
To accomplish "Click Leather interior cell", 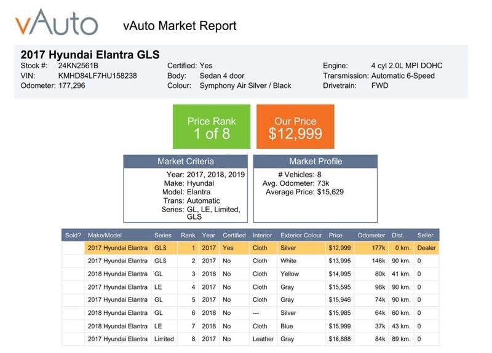I will (x=263, y=339).
